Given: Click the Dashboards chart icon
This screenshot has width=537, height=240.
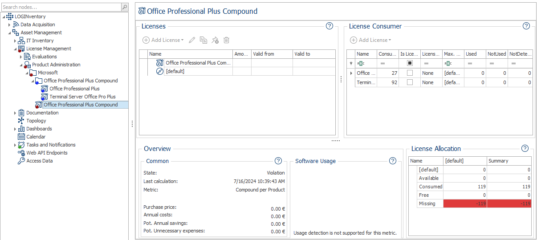Looking at the screenshot, I should [x=21, y=129].
